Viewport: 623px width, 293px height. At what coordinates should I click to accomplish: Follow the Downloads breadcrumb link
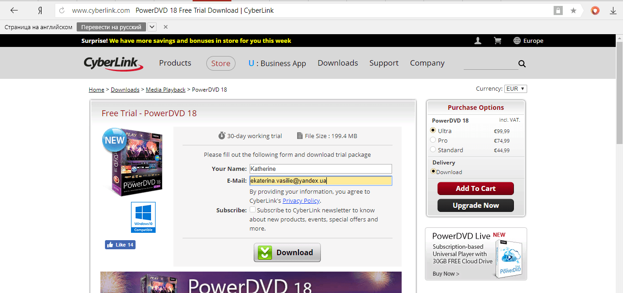click(x=125, y=90)
